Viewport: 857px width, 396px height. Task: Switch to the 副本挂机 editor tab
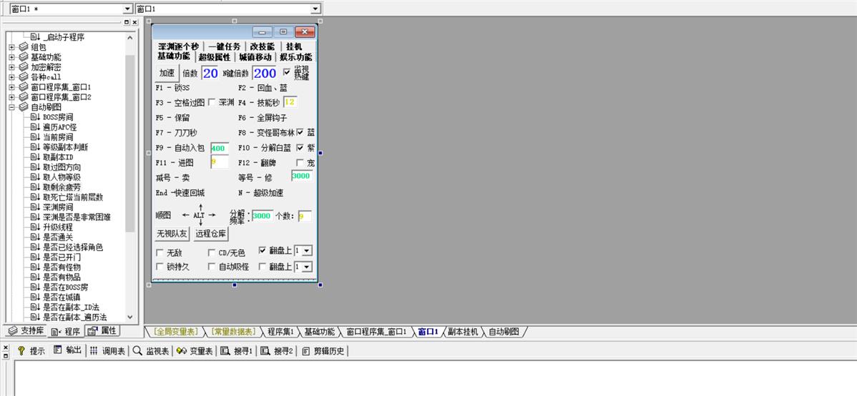(464, 332)
